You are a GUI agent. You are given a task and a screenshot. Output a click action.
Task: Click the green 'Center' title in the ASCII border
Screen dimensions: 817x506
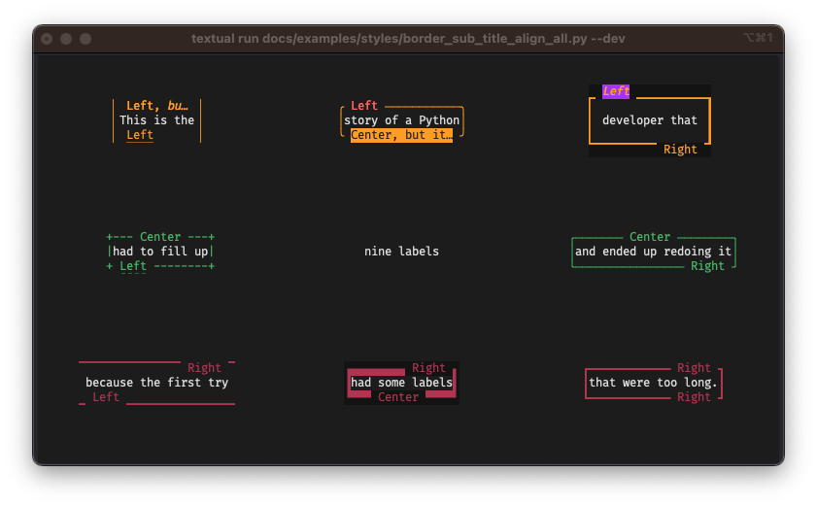(x=160, y=237)
